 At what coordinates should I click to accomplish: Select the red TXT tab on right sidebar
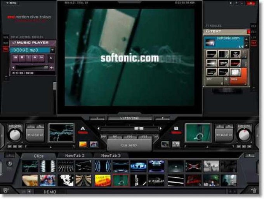[x=254, y=43]
